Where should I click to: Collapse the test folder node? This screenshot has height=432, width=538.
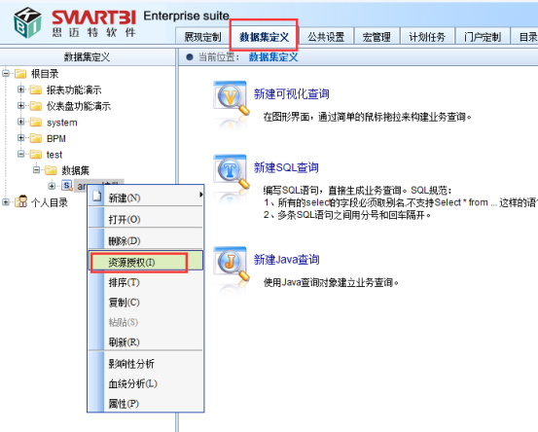[x=20, y=154]
